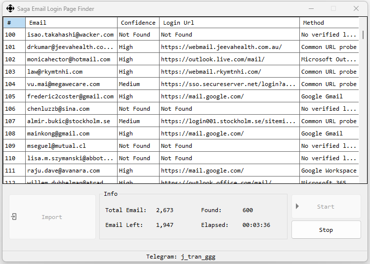The height and width of the screenshot is (264, 370).
Task: Click Medium confidence in row 107
Action: click(138, 121)
